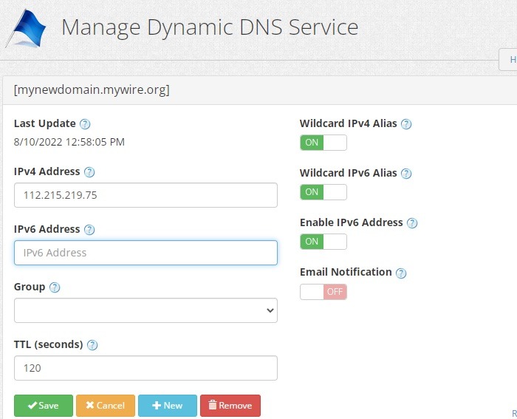
Task: Click the blue flag logo
Action: point(26,28)
